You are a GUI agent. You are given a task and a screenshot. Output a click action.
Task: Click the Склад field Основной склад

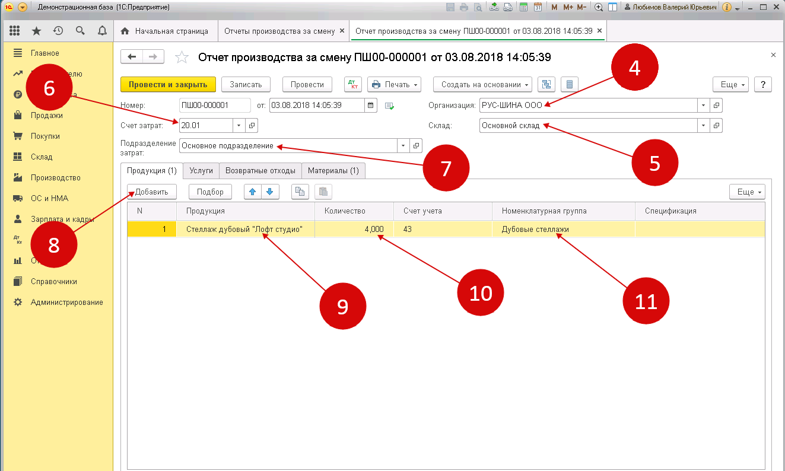pyautogui.click(x=587, y=126)
